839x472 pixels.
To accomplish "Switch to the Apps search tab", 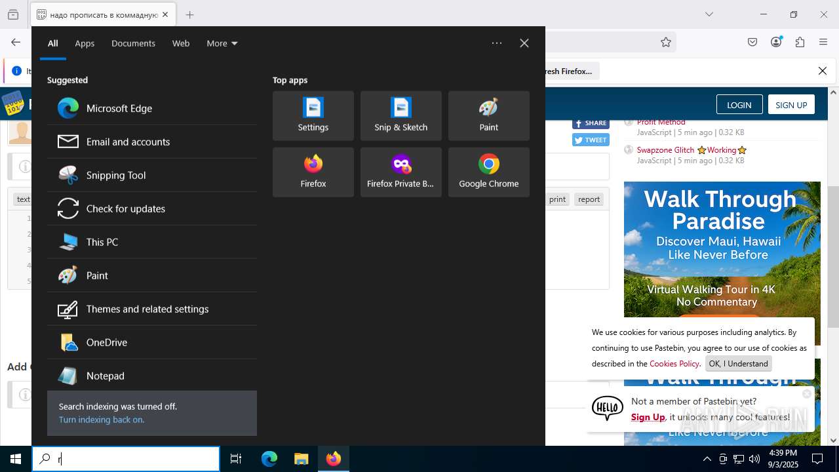I will point(85,43).
